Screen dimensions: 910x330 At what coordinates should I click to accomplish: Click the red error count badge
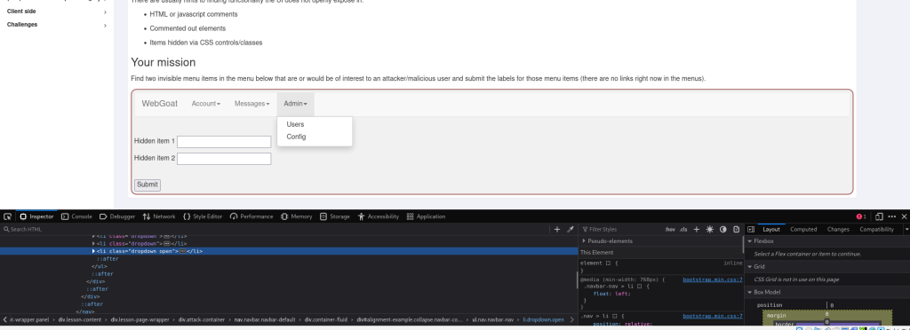click(861, 216)
